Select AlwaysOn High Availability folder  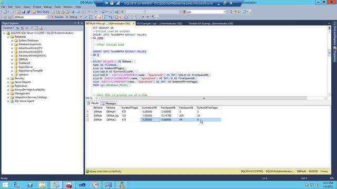(29, 90)
